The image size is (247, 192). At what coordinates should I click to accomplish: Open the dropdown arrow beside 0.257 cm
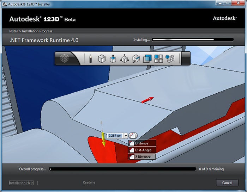tap(126, 136)
